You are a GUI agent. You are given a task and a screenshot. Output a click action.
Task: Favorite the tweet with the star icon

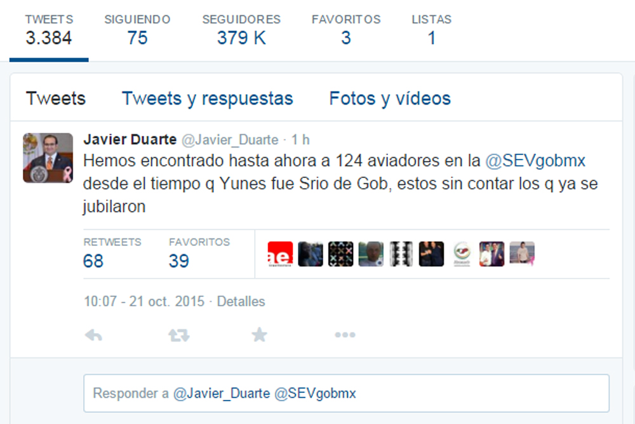(259, 335)
